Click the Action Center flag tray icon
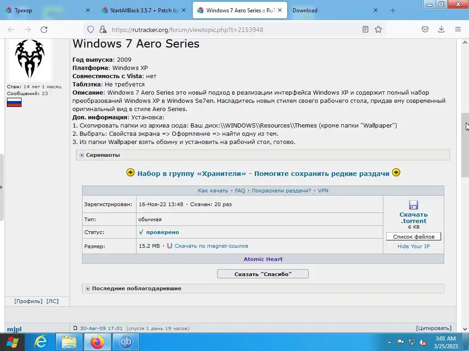Image resolution: width=469 pixels, height=351 pixels. pos(400,342)
